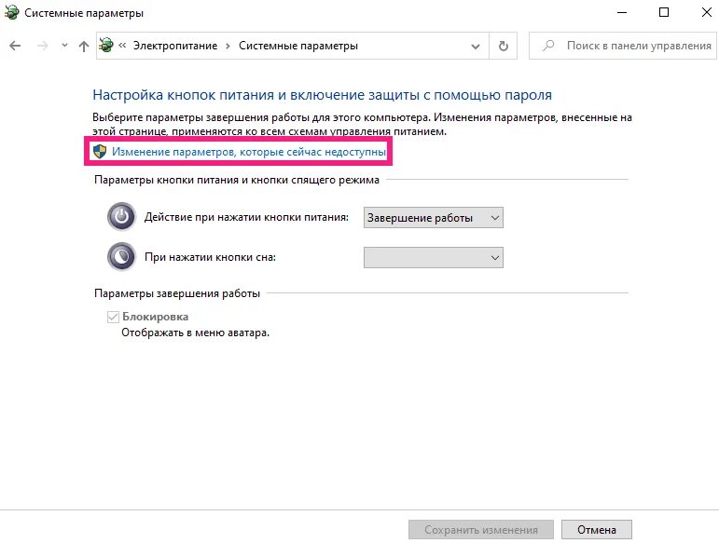Viewport: 719px width, 543px height.
Task: Expand the address bar history dropdown
Action: (x=476, y=47)
